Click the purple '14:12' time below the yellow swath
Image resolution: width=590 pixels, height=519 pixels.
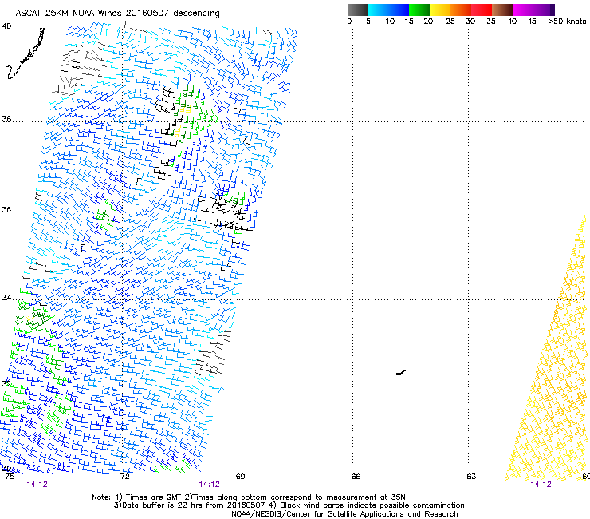[x=541, y=485]
